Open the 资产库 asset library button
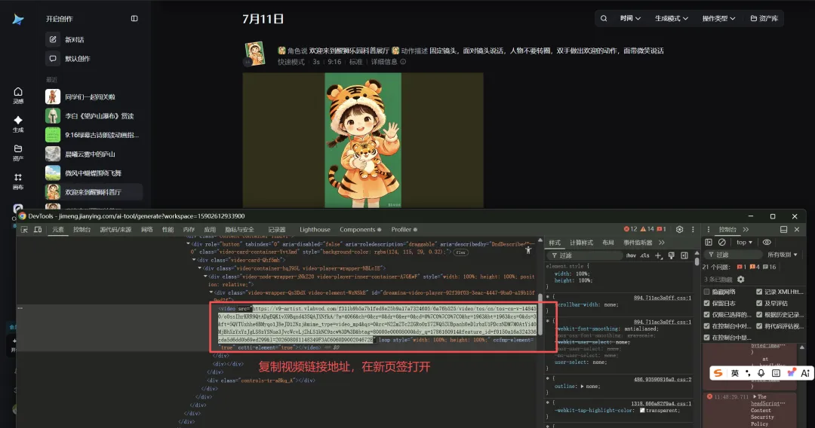 point(764,19)
